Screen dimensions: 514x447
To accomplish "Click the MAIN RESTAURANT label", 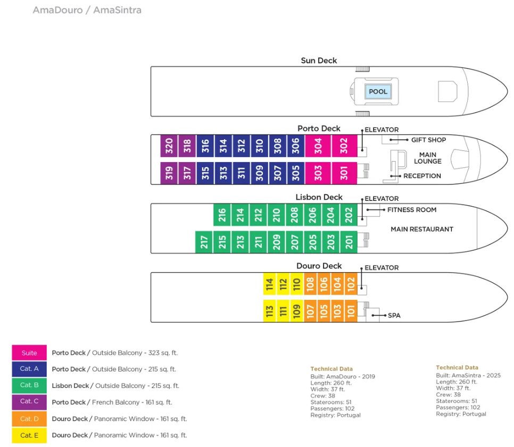I will [x=422, y=229].
